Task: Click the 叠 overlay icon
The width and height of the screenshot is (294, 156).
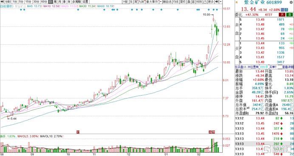Action: pos(189,2)
